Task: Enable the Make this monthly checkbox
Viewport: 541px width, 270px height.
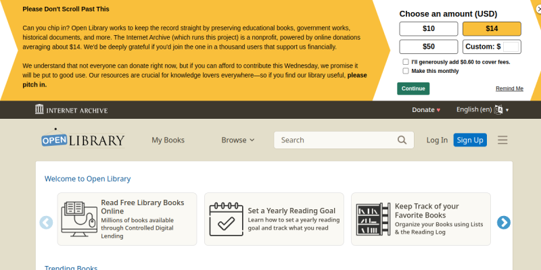Action: click(406, 71)
